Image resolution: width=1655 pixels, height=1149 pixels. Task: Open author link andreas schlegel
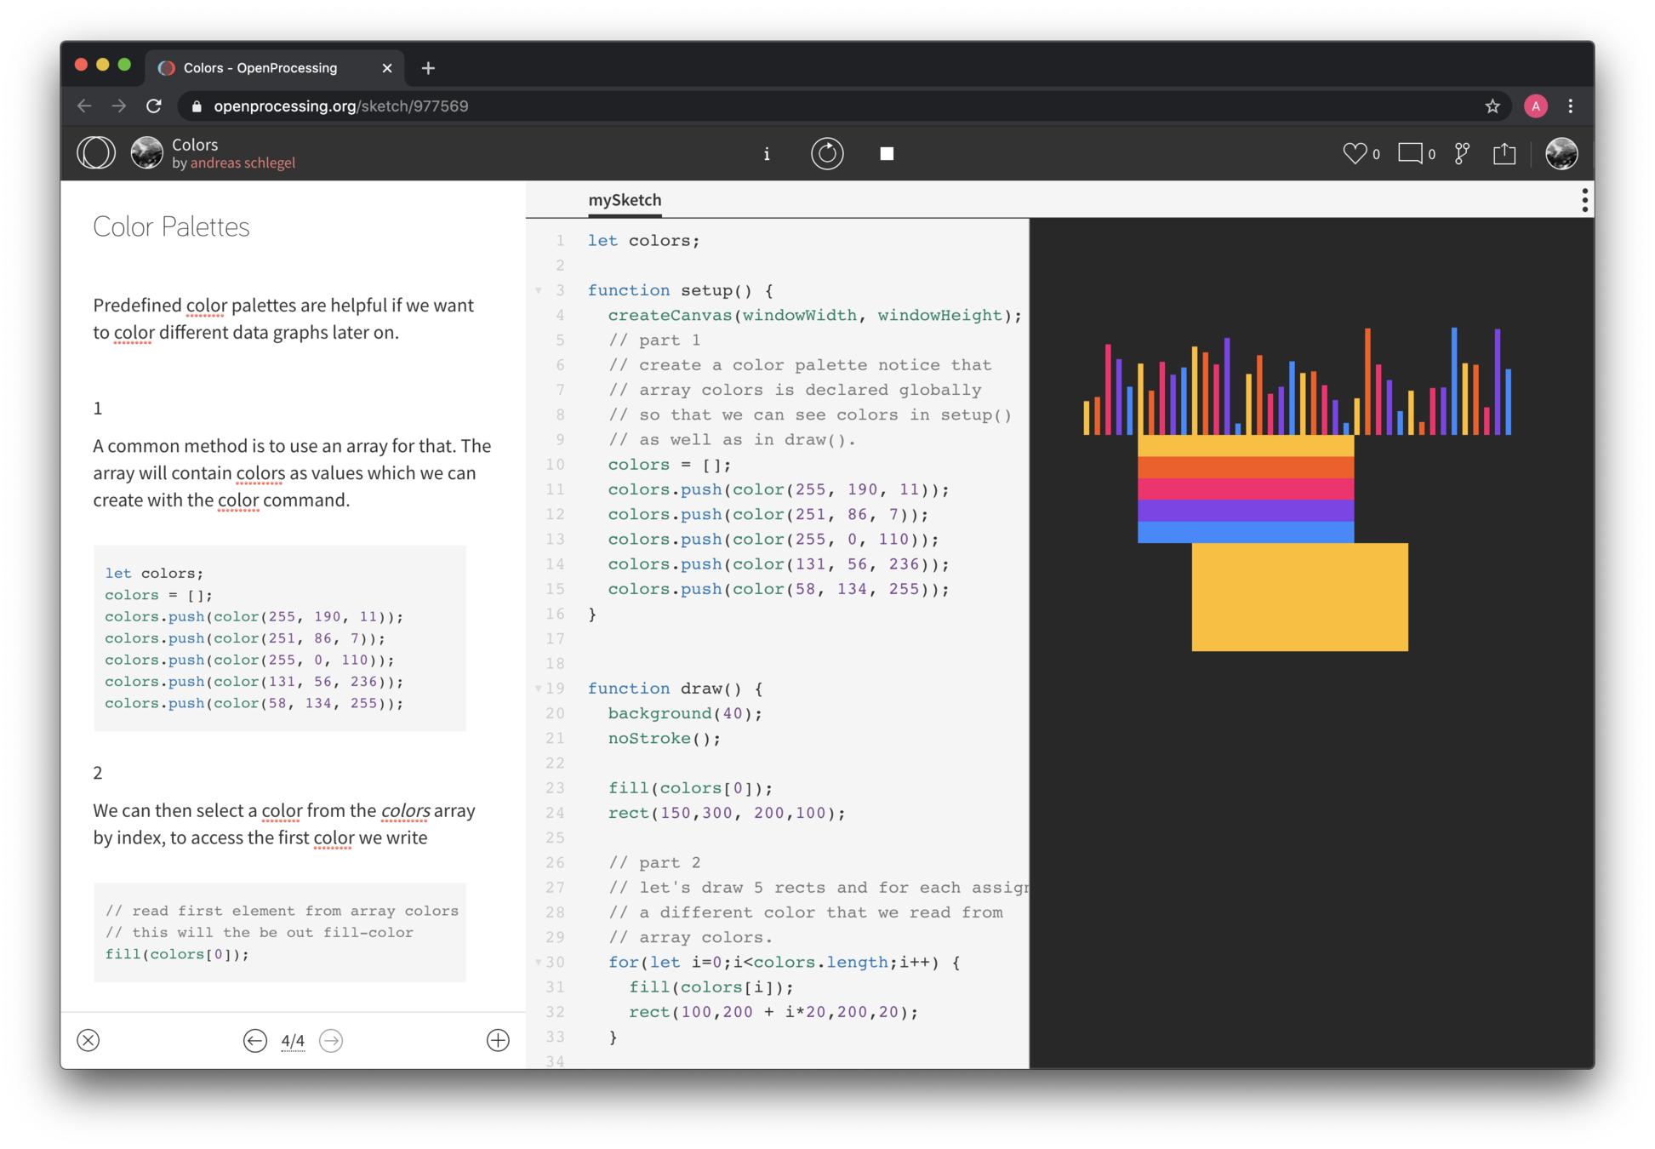(x=243, y=163)
